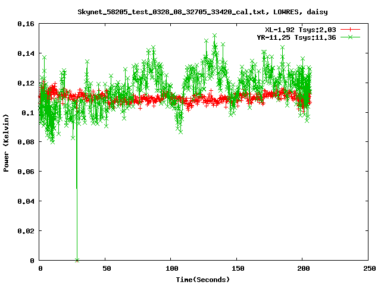Select the legend entry YR-11.25 Tsys:11.36
Screen dimensions: 381x285
[x=296, y=37]
